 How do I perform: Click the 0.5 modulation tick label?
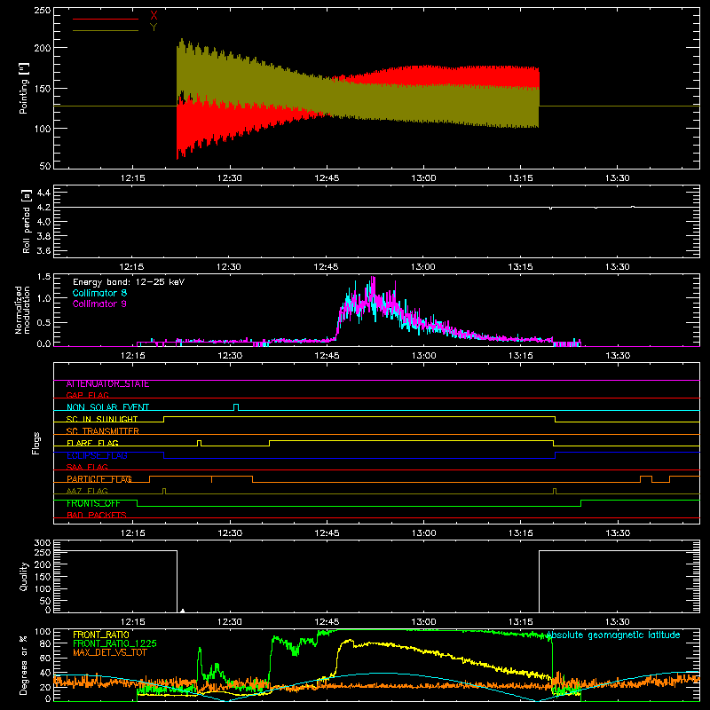pyautogui.click(x=43, y=323)
